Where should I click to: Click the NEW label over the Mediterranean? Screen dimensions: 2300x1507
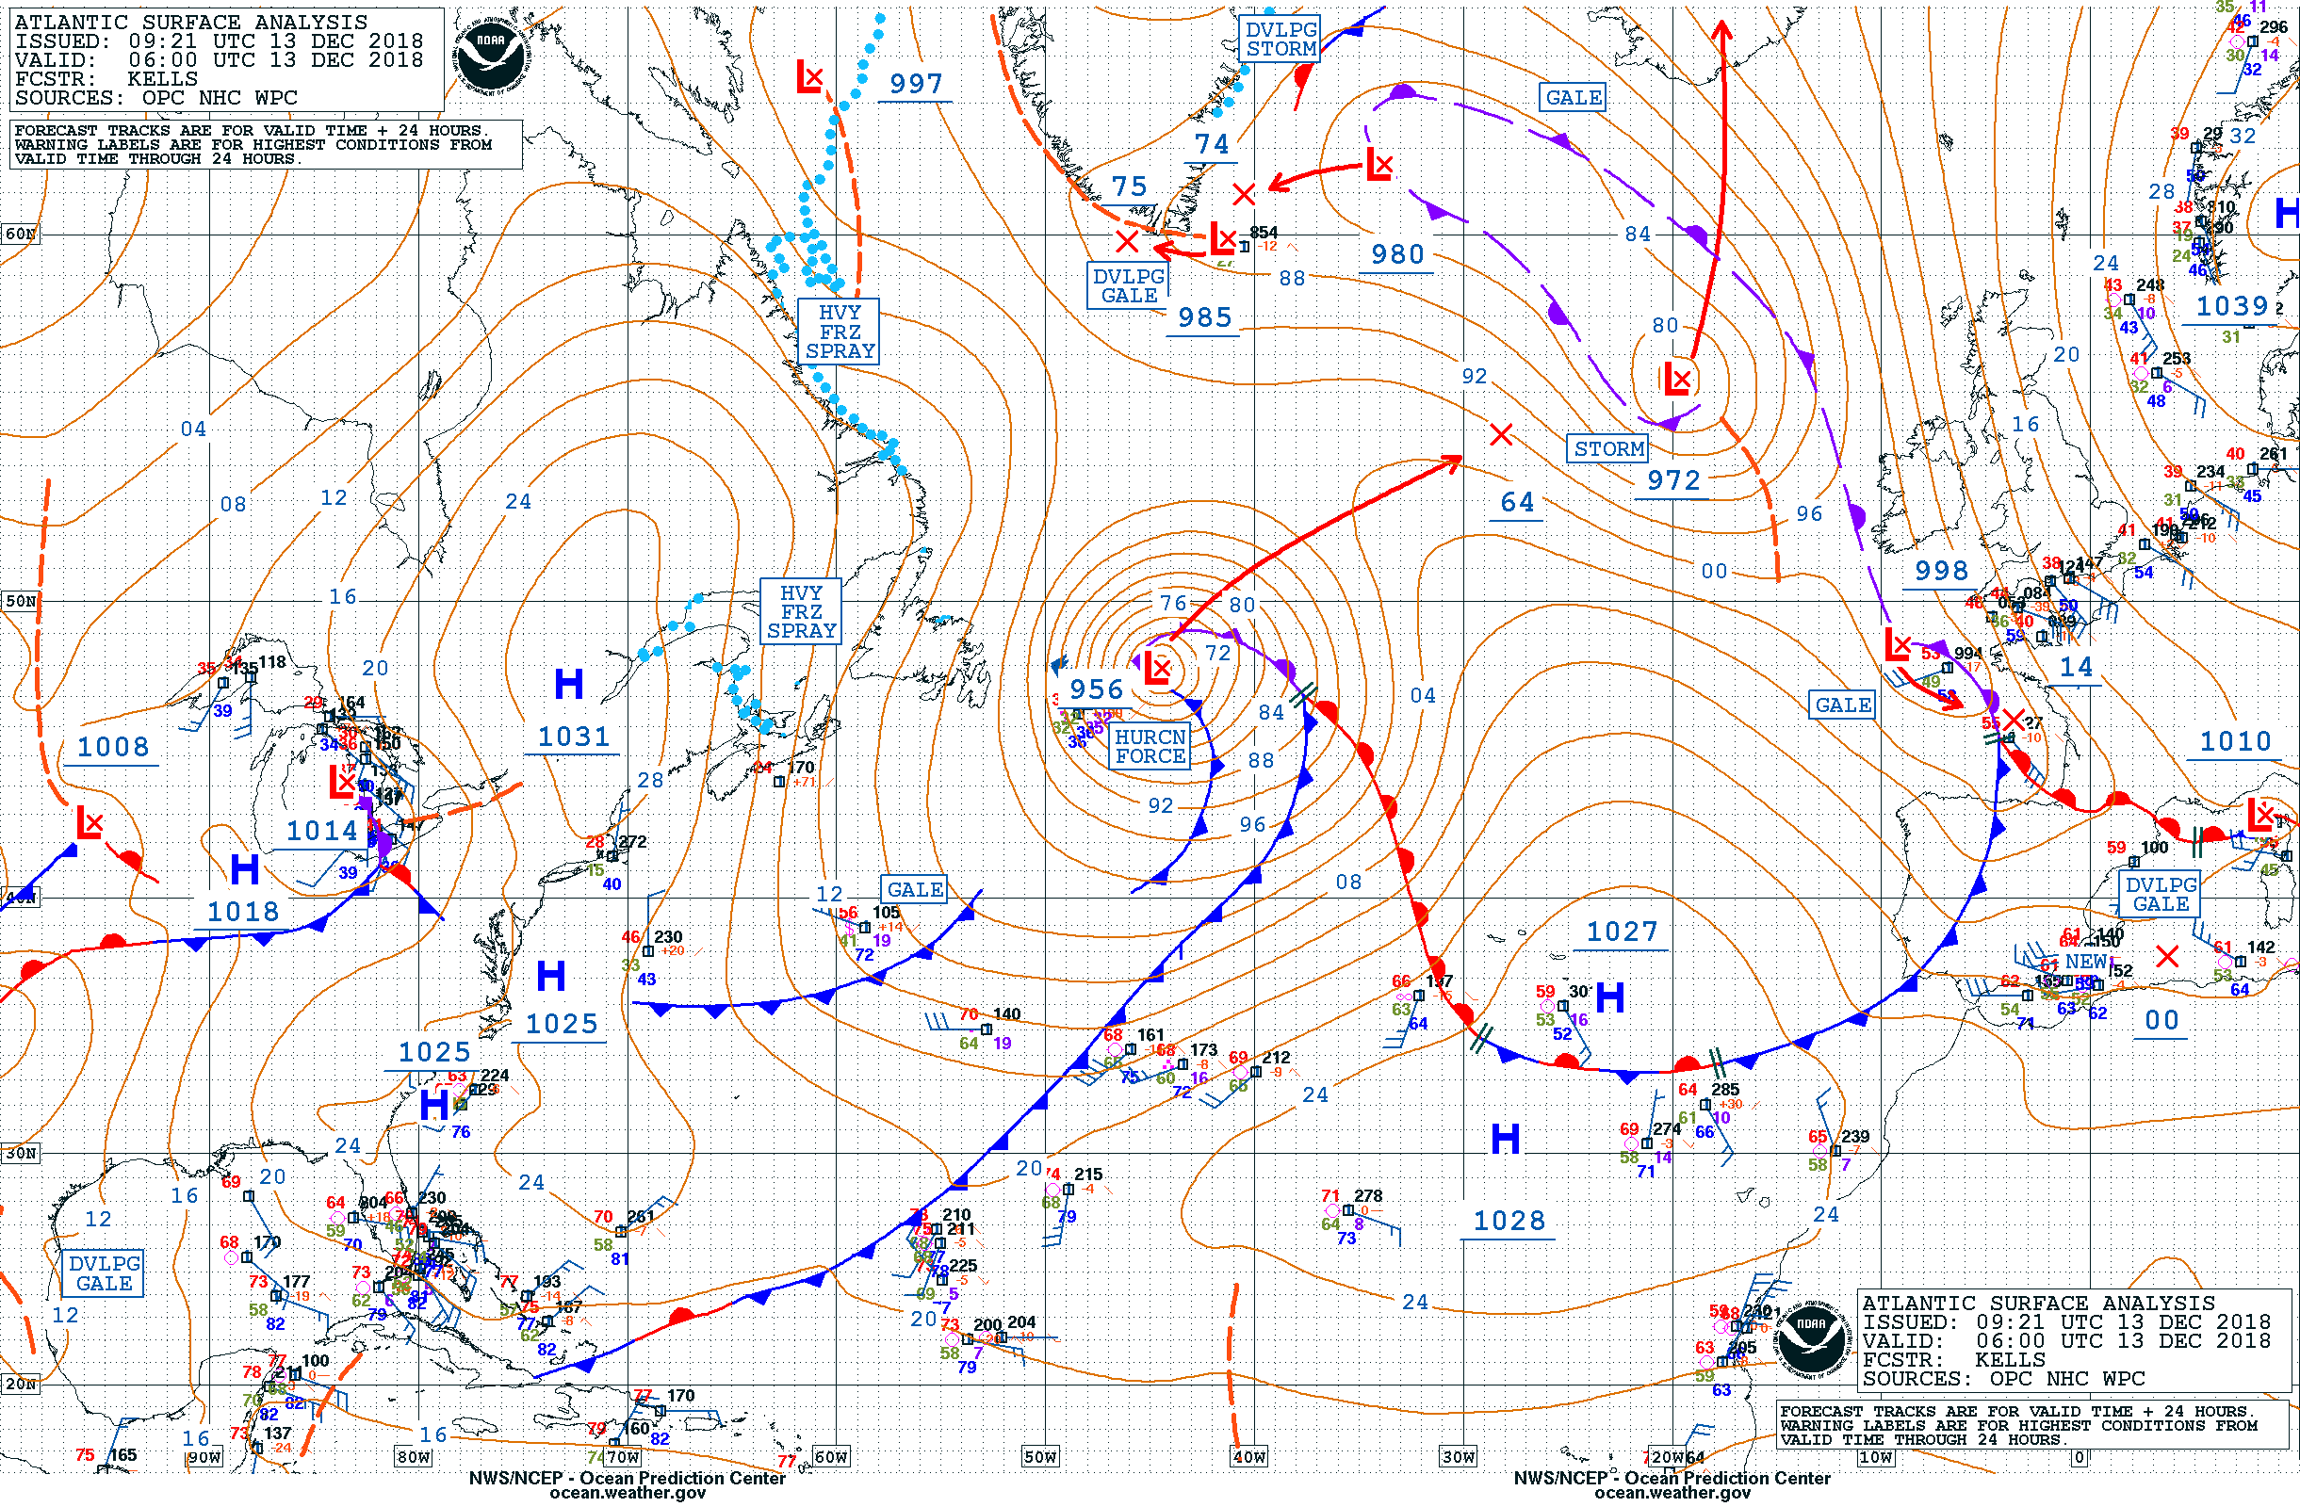[x=2085, y=963]
